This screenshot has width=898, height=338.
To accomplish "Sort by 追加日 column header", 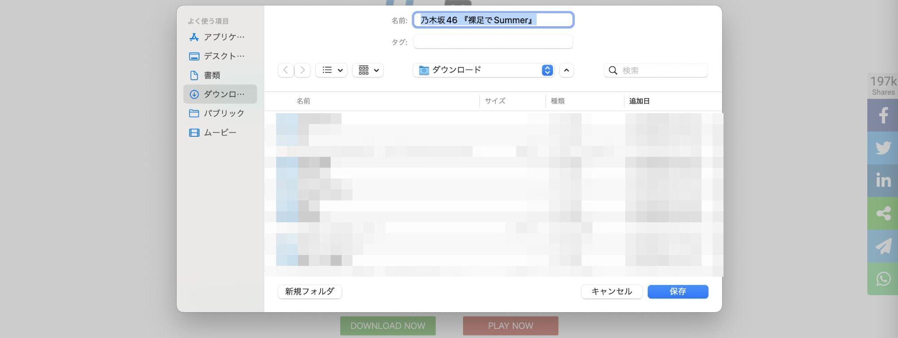I will (639, 101).
